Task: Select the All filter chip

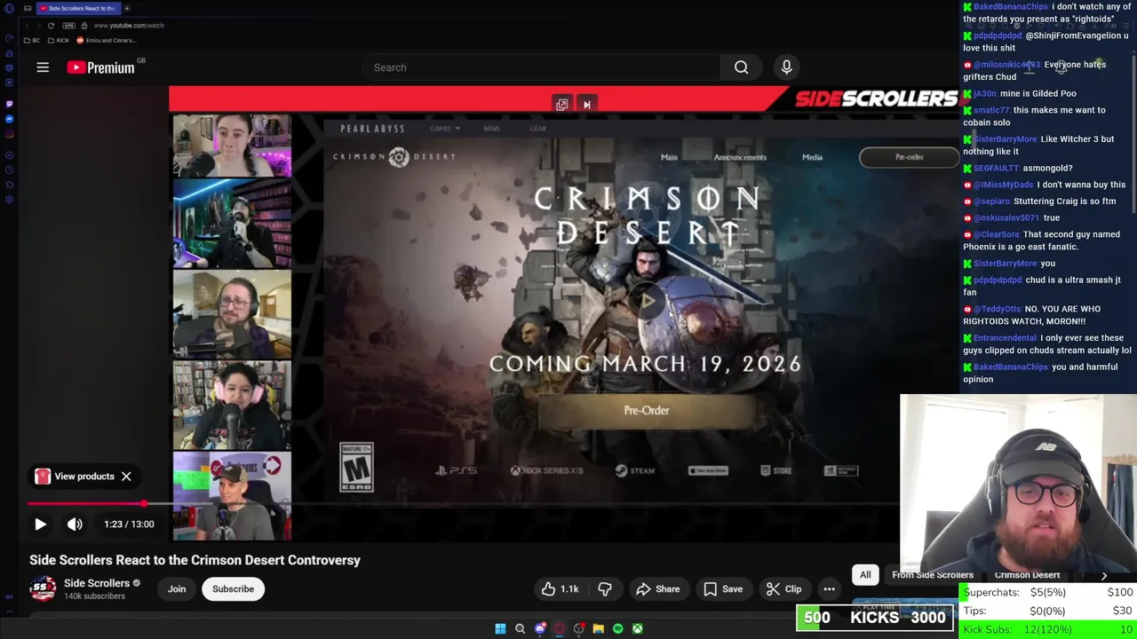Action: coord(865,575)
